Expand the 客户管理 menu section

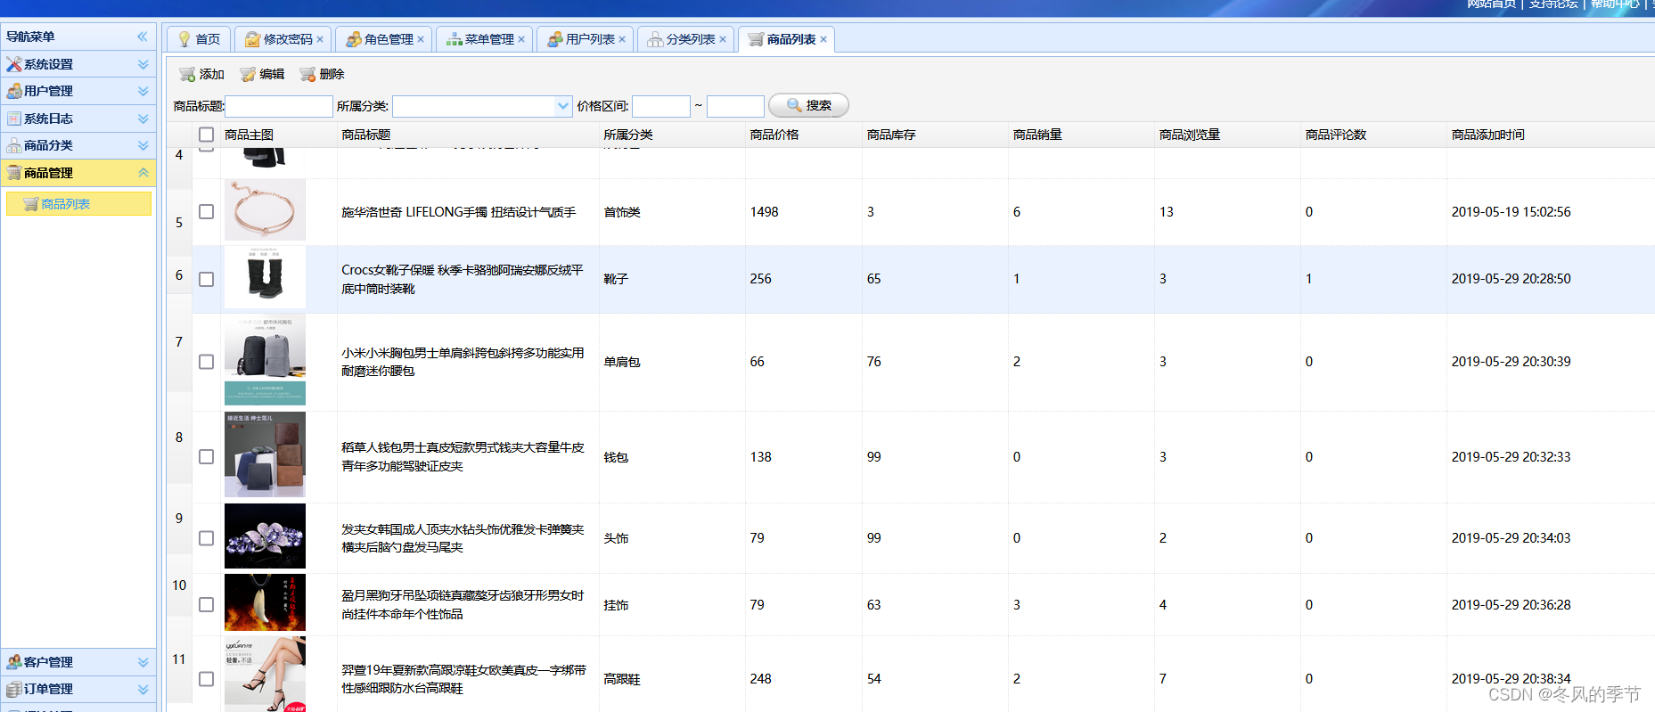coord(143,662)
